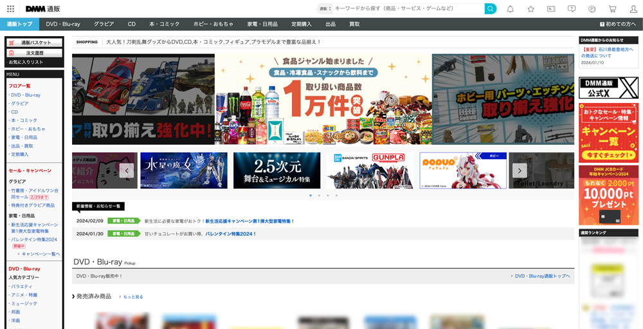This screenshot has width=643, height=329.
Task: Open sidebar category 邦画
Action: tap(15, 312)
